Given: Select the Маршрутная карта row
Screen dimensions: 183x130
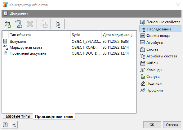Looking at the screenshot, I should tap(69, 47).
